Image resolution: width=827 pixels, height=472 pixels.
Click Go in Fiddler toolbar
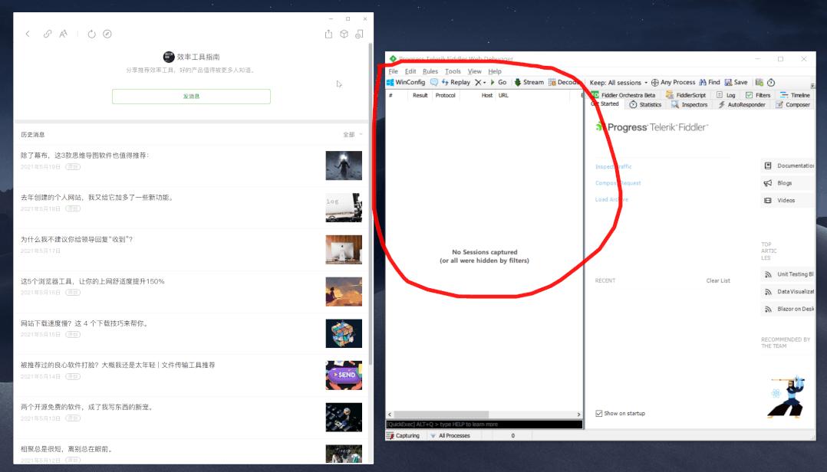point(499,82)
